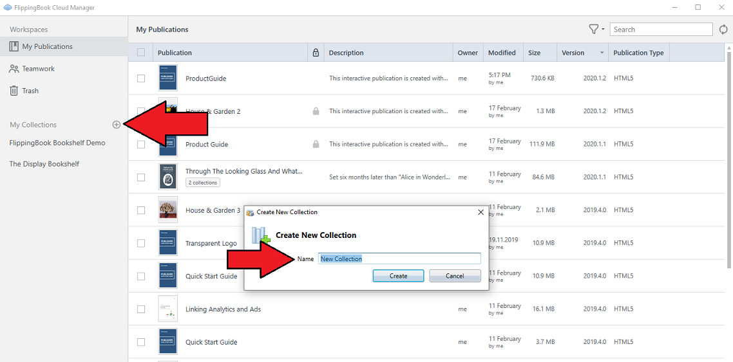This screenshot has height=362, width=733.
Task: Click the ProductGuide thumbnail
Action: tap(168, 78)
